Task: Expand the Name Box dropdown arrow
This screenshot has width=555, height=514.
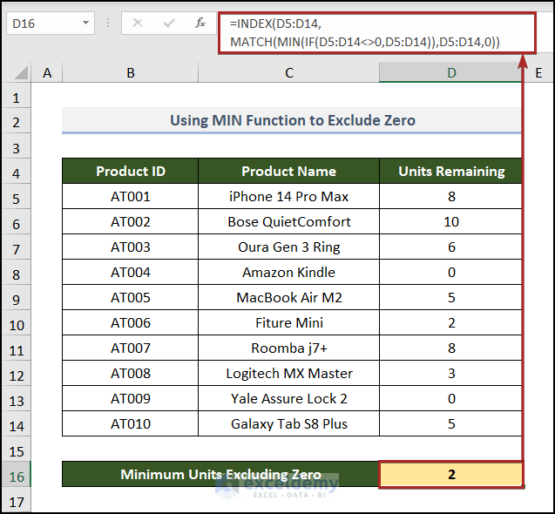Action: click(x=85, y=23)
